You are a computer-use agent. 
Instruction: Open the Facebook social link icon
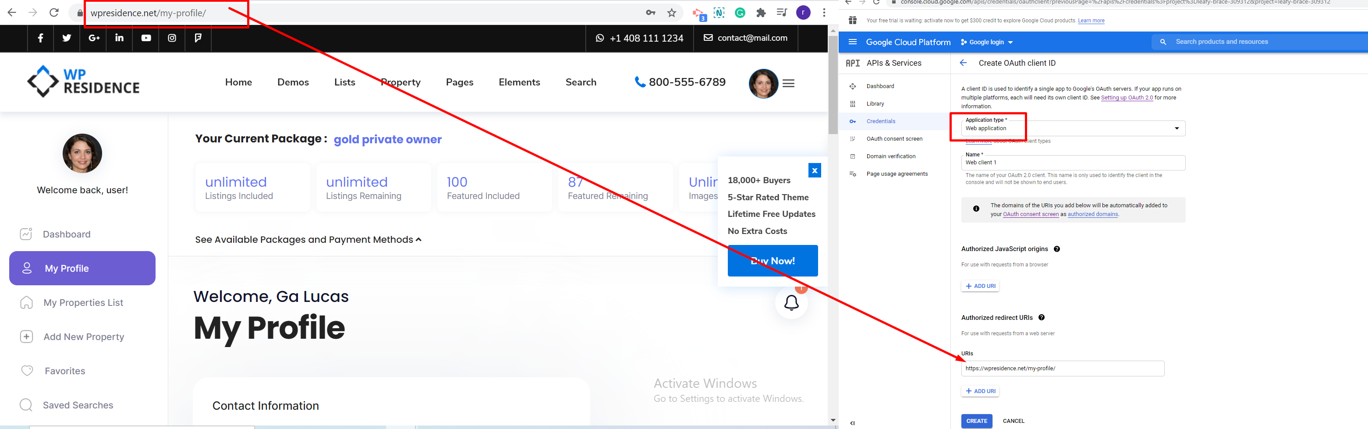40,38
